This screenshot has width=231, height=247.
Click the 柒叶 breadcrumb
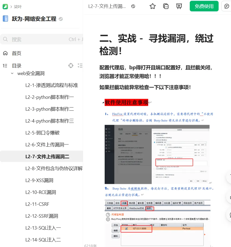tap(18, 7)
